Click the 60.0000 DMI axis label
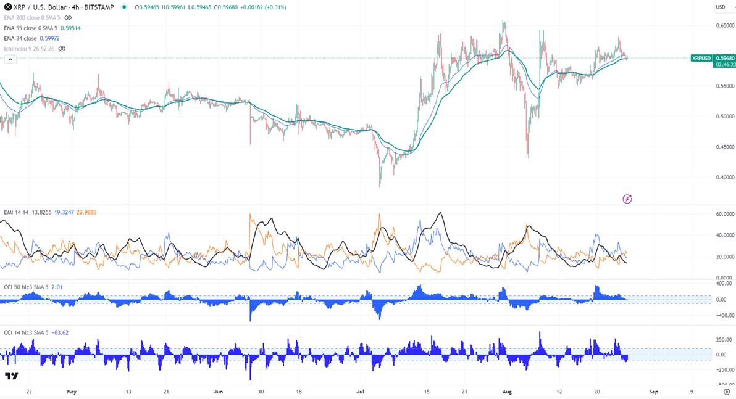Screen dimensions: 736x399 [726, 214]
